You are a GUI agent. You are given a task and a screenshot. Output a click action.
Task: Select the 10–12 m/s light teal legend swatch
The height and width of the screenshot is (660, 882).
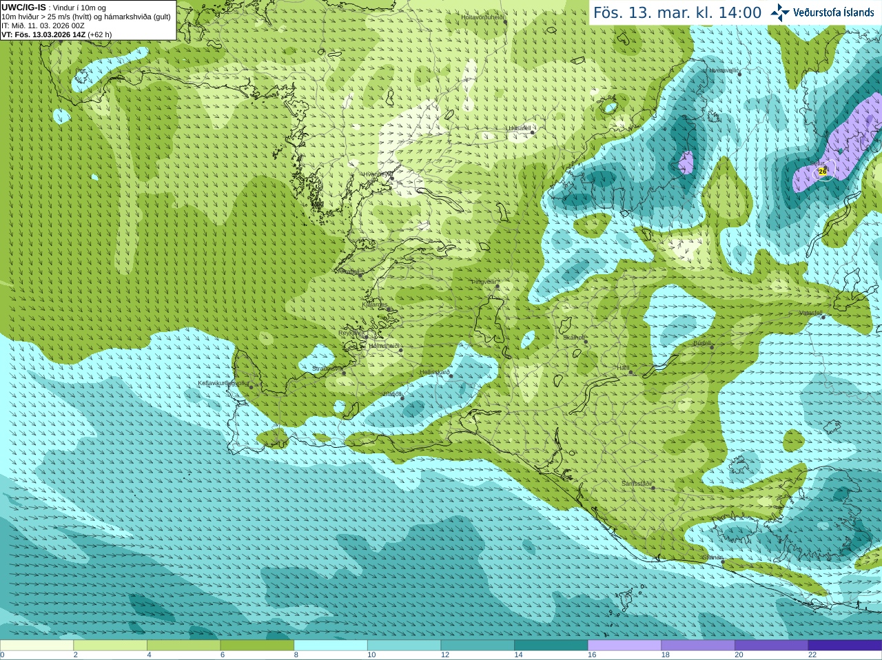point(404,646)
